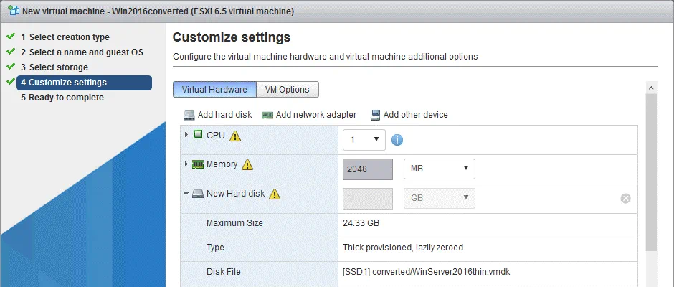
Task: Click the virtual machine title bar icon
Action: (12, 11)
